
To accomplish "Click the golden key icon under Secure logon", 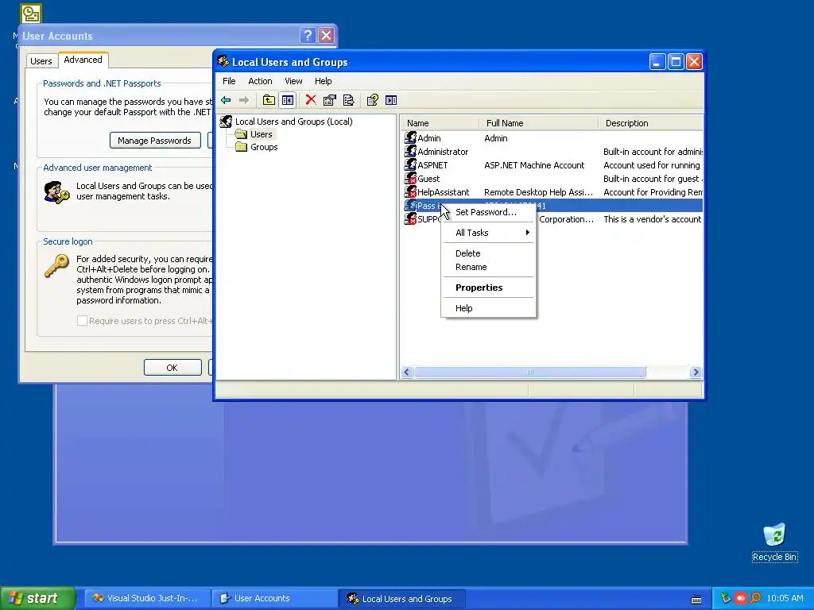I will pyautogui.click(x=56, y=266).
